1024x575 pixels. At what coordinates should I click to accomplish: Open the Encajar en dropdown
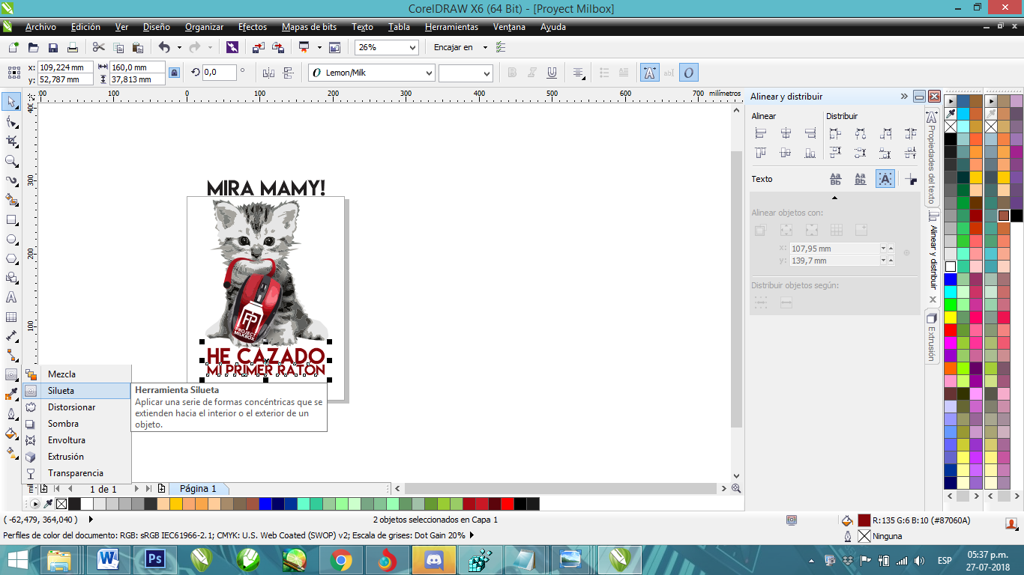pos(485,47)
